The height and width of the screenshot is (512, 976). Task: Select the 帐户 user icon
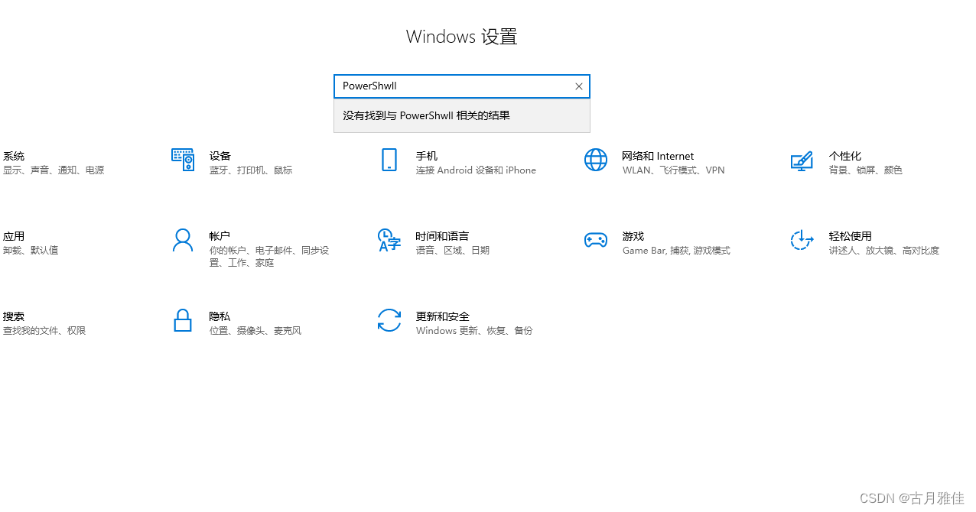(183, 240)
